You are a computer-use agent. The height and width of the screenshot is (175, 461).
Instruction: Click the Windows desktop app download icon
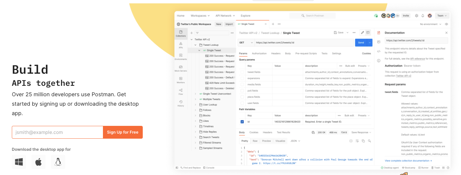19,162
